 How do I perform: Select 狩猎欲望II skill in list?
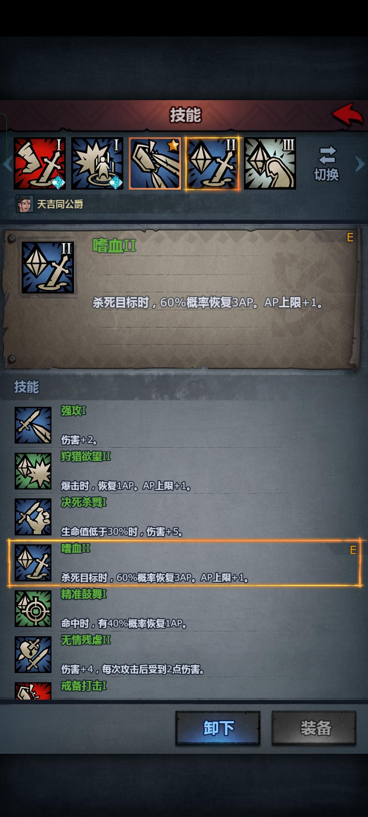[184, 471]
